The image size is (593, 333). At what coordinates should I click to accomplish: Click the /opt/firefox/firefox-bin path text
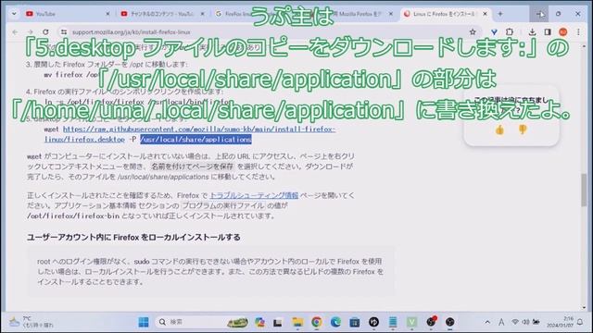[73, 216]
